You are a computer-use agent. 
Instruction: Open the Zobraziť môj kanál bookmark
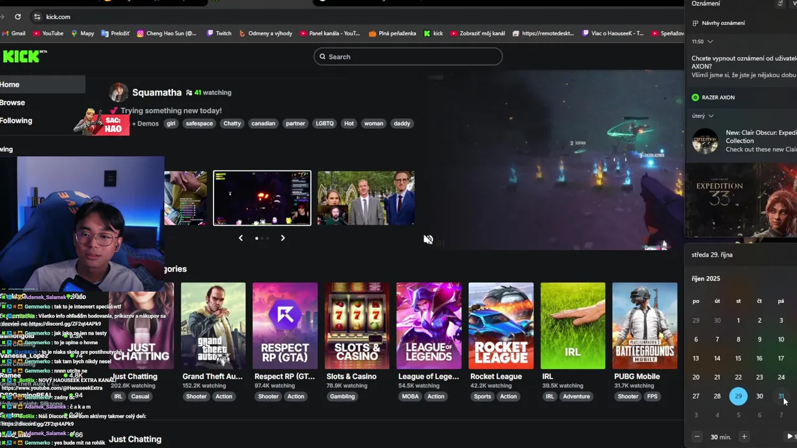click(478, 34)
